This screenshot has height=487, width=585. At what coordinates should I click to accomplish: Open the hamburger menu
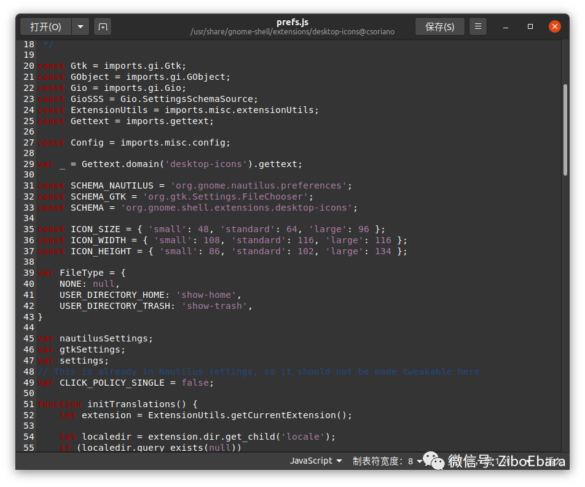[x=478, y=27]
